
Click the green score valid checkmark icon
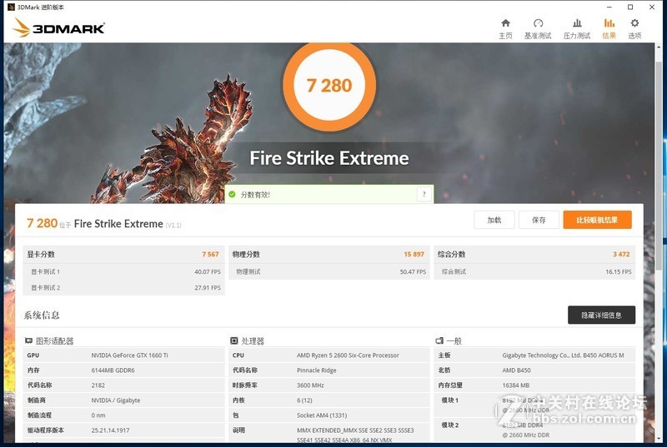pyautogui.click(x=233, y=195)
